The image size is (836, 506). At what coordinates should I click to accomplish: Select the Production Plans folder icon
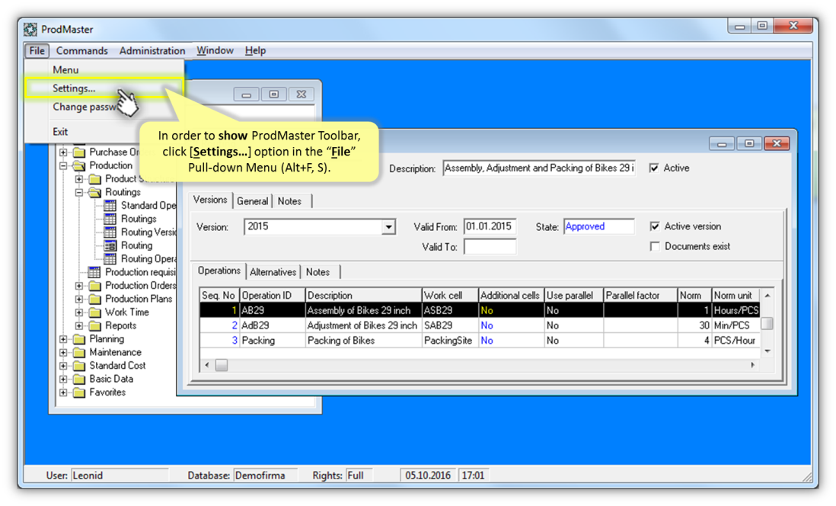(95, 299)
